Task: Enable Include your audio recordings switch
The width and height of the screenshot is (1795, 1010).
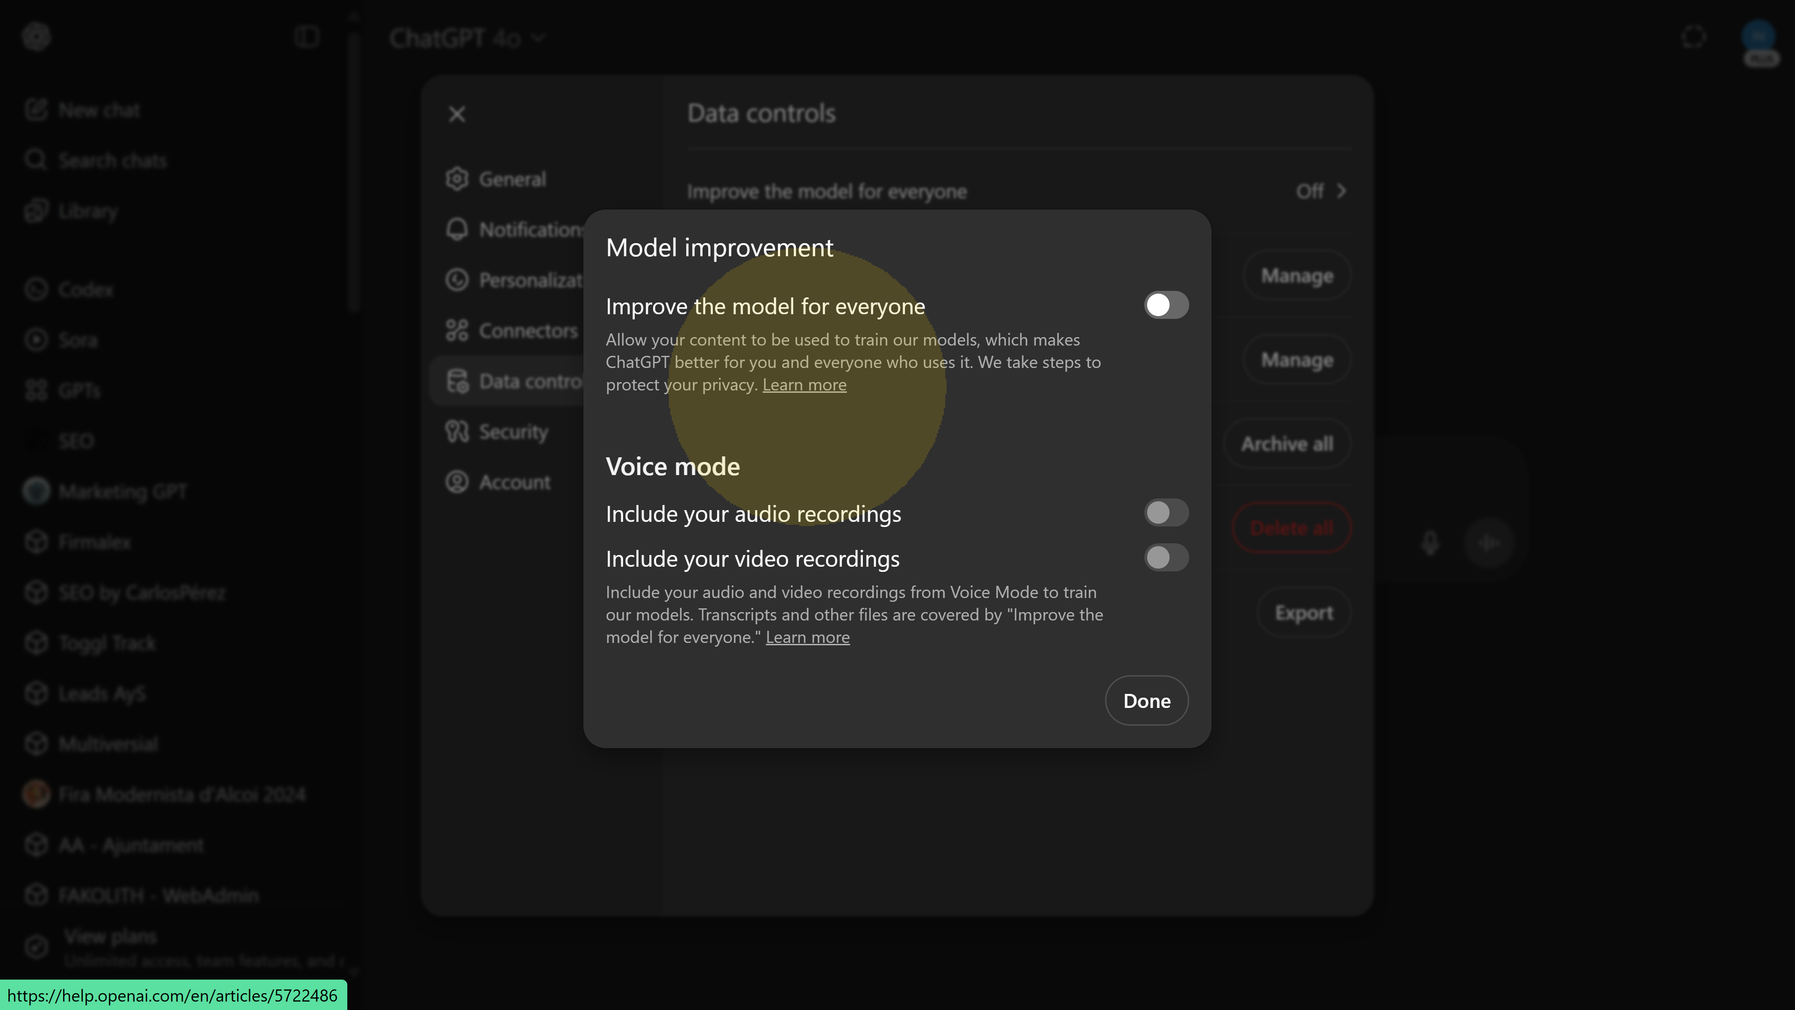Action: (1166, 512)
